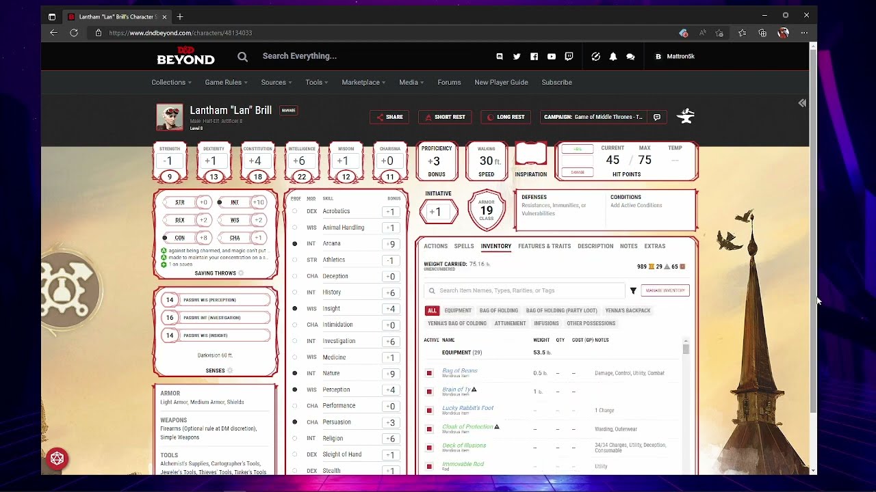Toggle Immovable Rod active checkbox
Viewport: 876px width, 492px height.
click(x=429, y=466)
